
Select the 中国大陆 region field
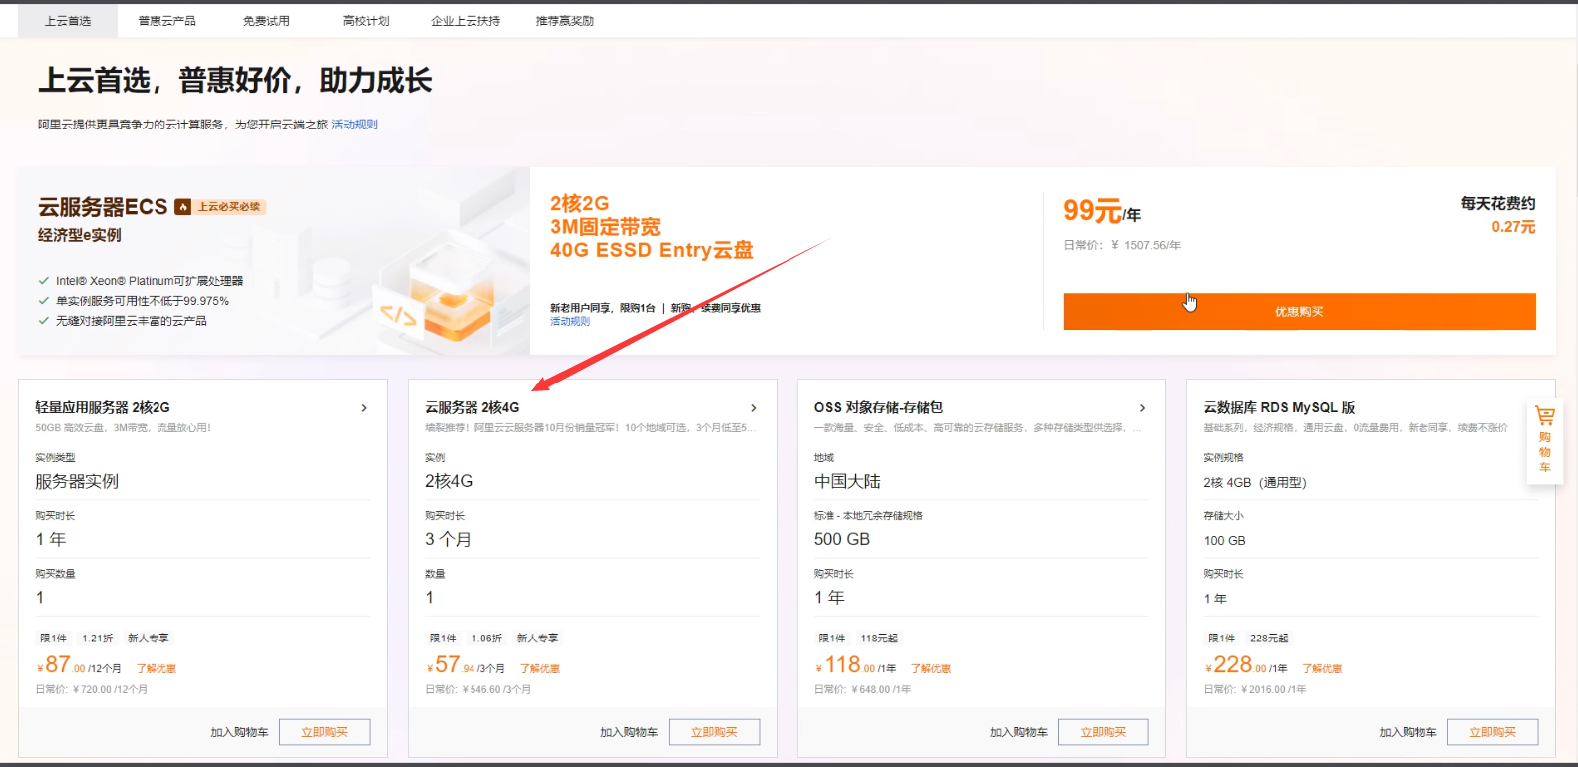pos(982,482)
